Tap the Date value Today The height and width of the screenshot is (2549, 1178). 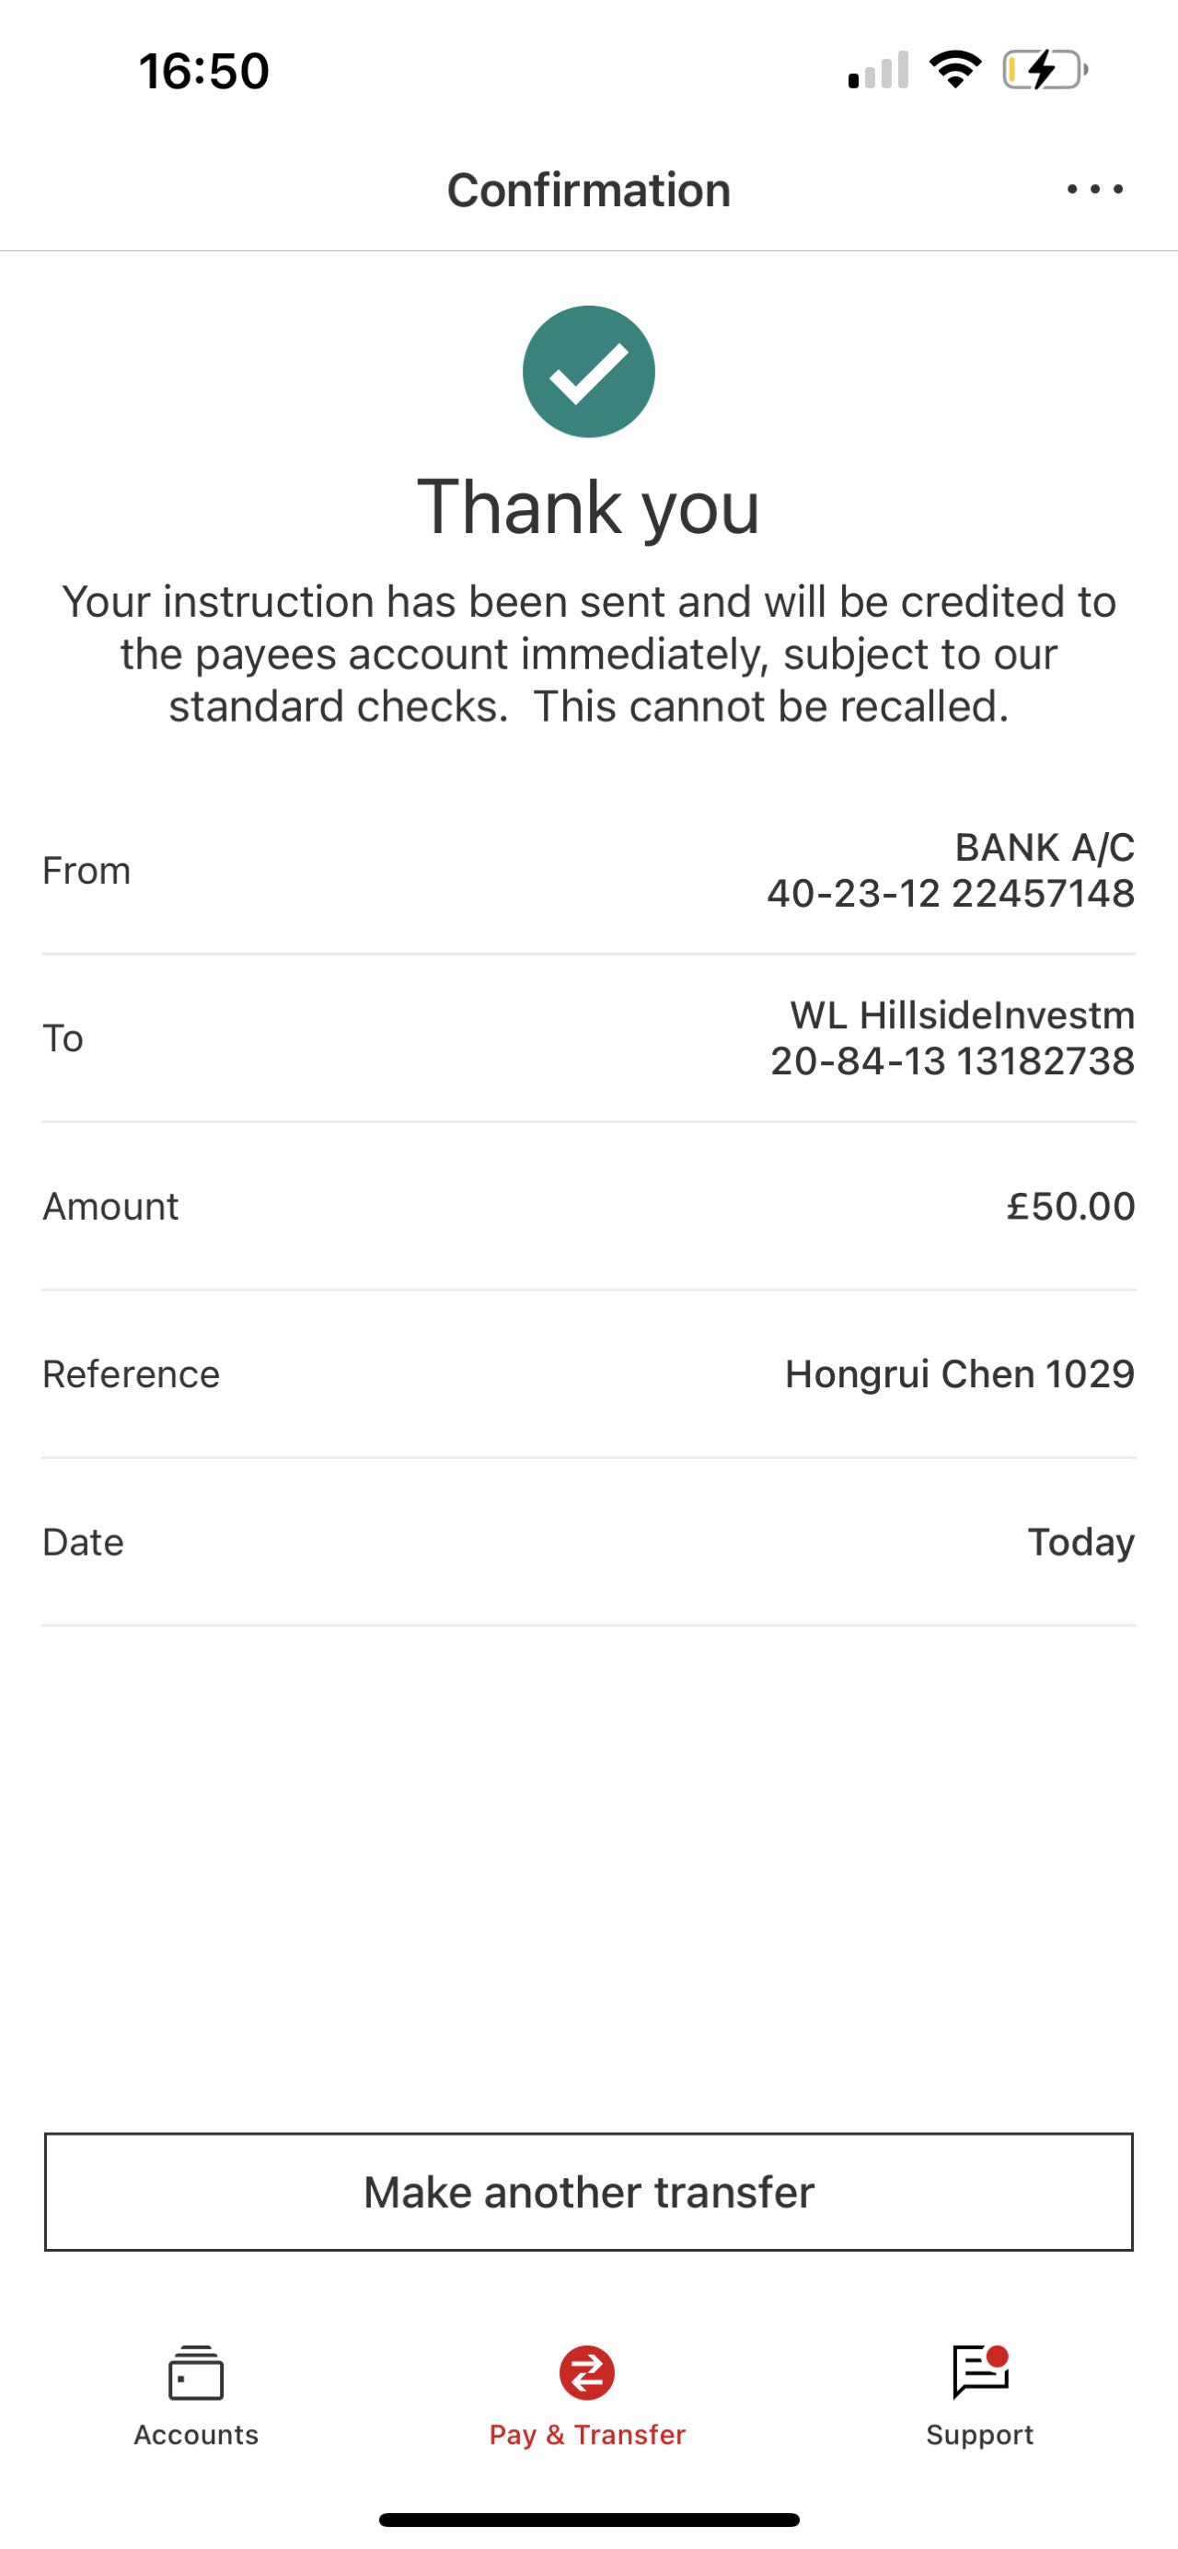pos(1081,1542)
